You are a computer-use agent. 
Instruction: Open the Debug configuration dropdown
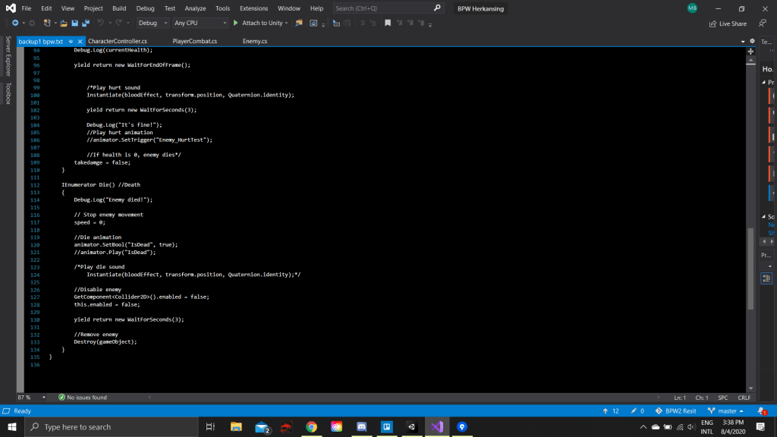(153, 24)
